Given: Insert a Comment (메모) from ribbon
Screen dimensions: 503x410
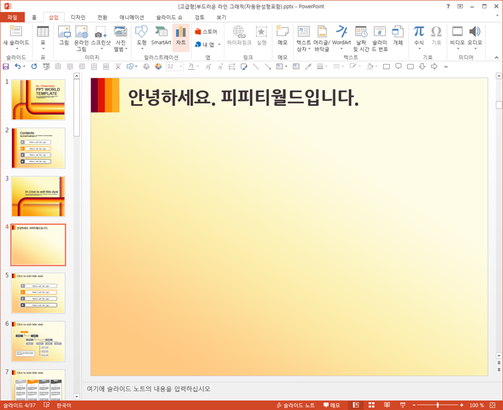Looking at the screenshot, I should 282,35.
